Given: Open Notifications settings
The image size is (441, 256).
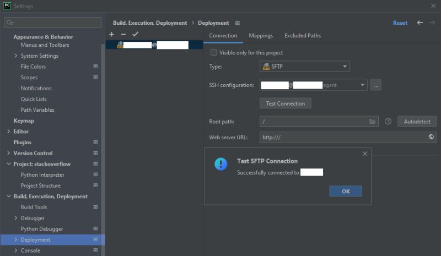Looking at the screenshot, I should click(36, 88).
